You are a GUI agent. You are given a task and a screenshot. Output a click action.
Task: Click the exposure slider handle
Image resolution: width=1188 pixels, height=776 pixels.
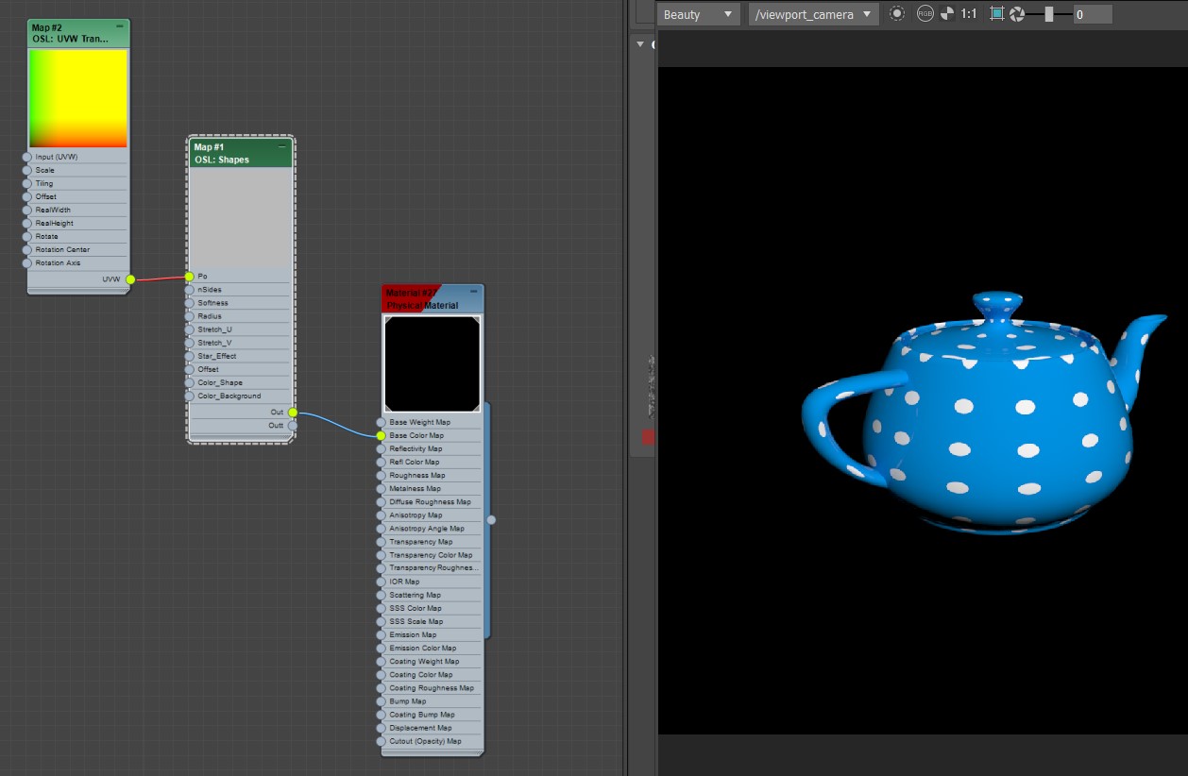click(1048, 14)
